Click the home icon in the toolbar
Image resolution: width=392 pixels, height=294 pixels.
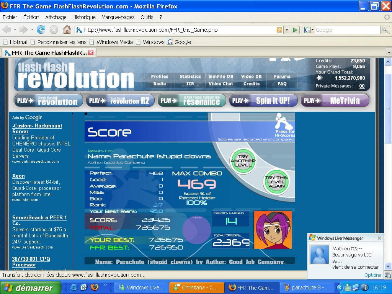click(67, 30)
